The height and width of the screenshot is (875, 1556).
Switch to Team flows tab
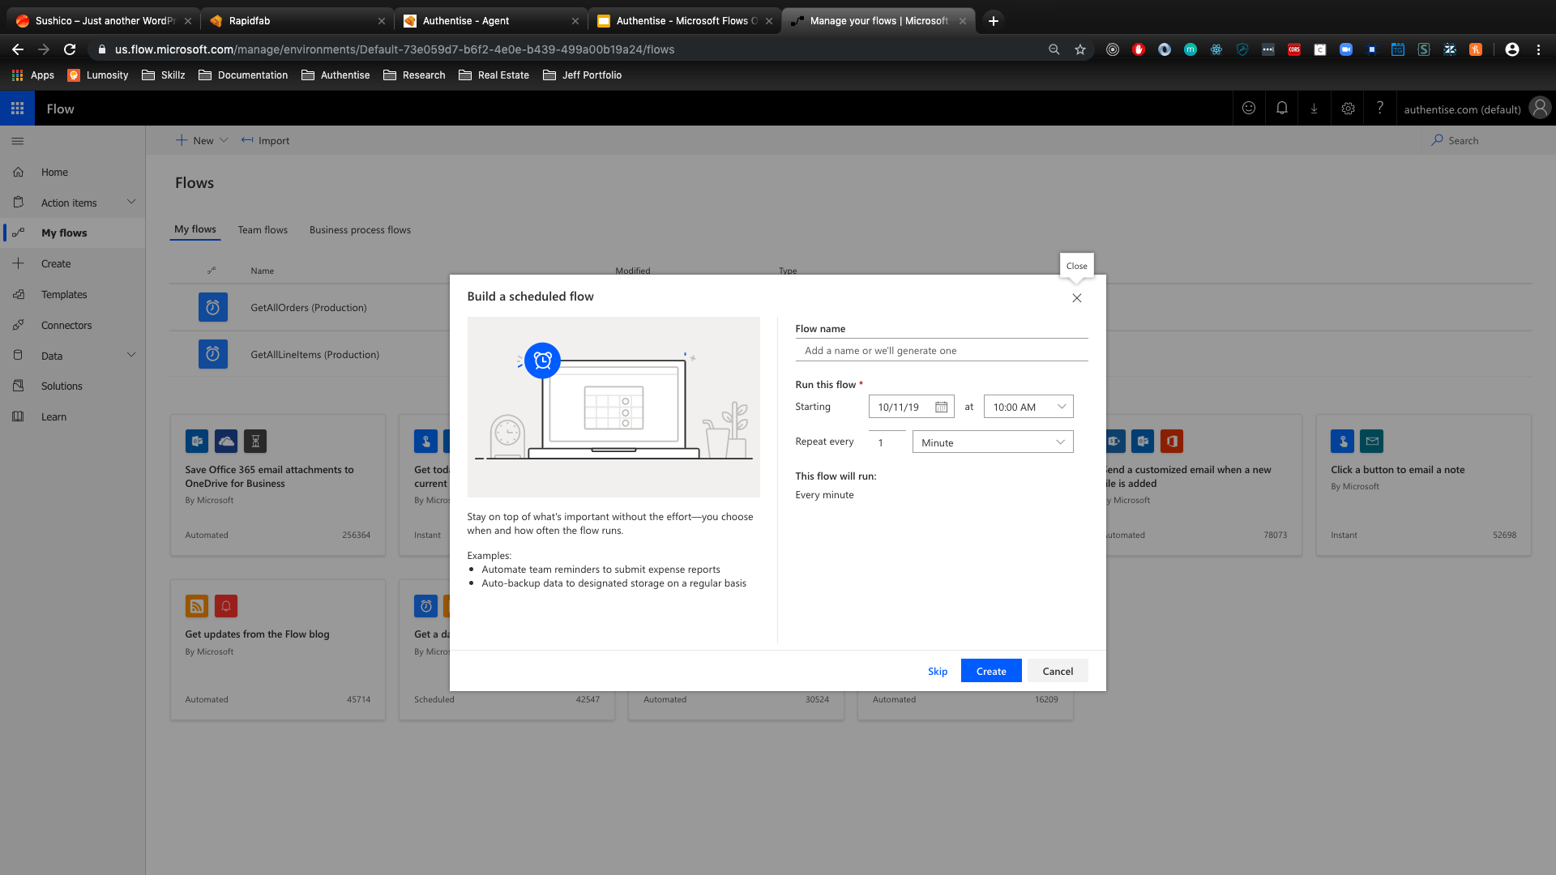[263, 230]
